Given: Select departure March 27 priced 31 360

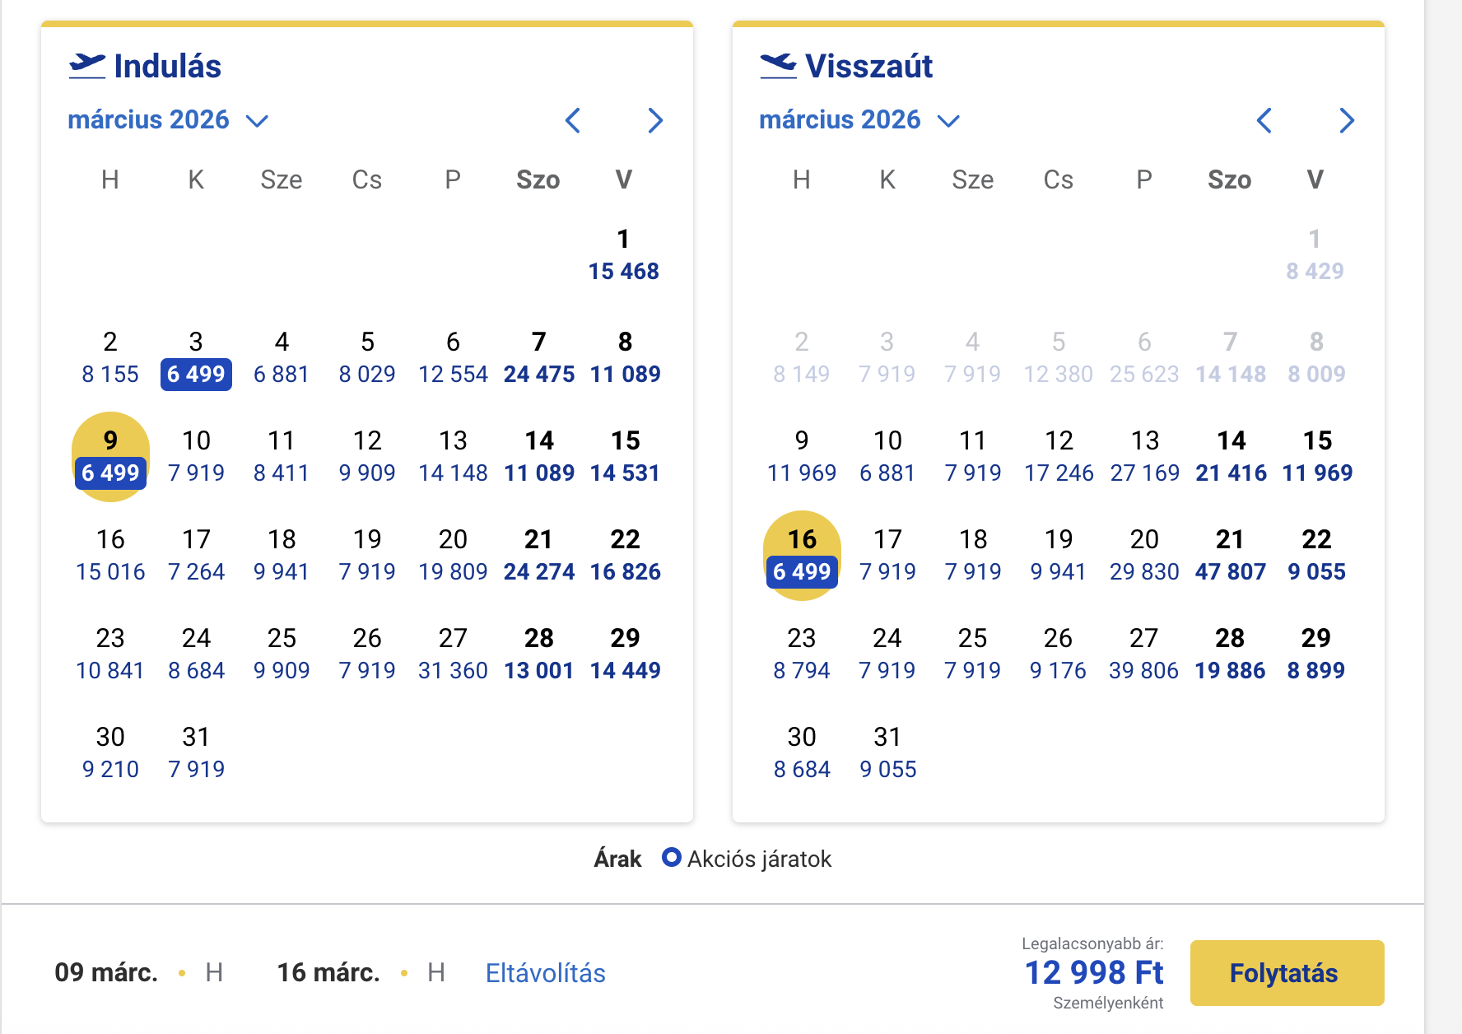Looking at the screenshot, I should click(453, 654).
